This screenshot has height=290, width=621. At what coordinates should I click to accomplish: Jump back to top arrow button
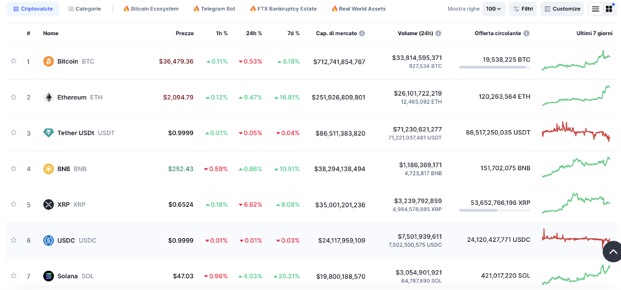(x=613, y=252)
